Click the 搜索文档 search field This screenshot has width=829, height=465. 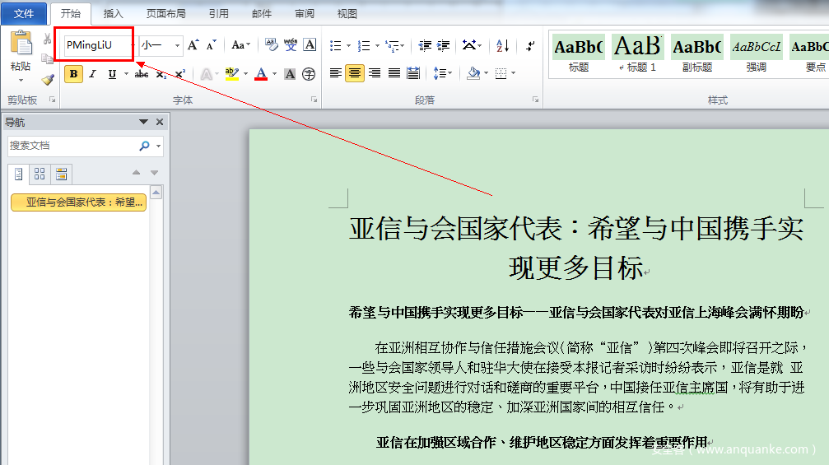[72, 146]
